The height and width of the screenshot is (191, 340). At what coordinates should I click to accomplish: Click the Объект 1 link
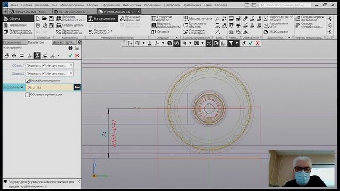pyautogui.click(x=18, y=65)
